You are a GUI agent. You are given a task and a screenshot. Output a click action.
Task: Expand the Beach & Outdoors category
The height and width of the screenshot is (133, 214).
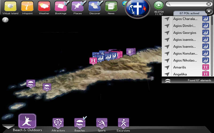click(27, 121)
